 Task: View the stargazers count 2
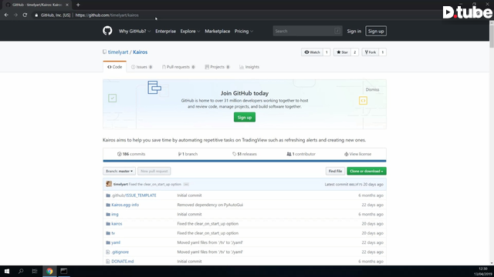tap(354, 52)
